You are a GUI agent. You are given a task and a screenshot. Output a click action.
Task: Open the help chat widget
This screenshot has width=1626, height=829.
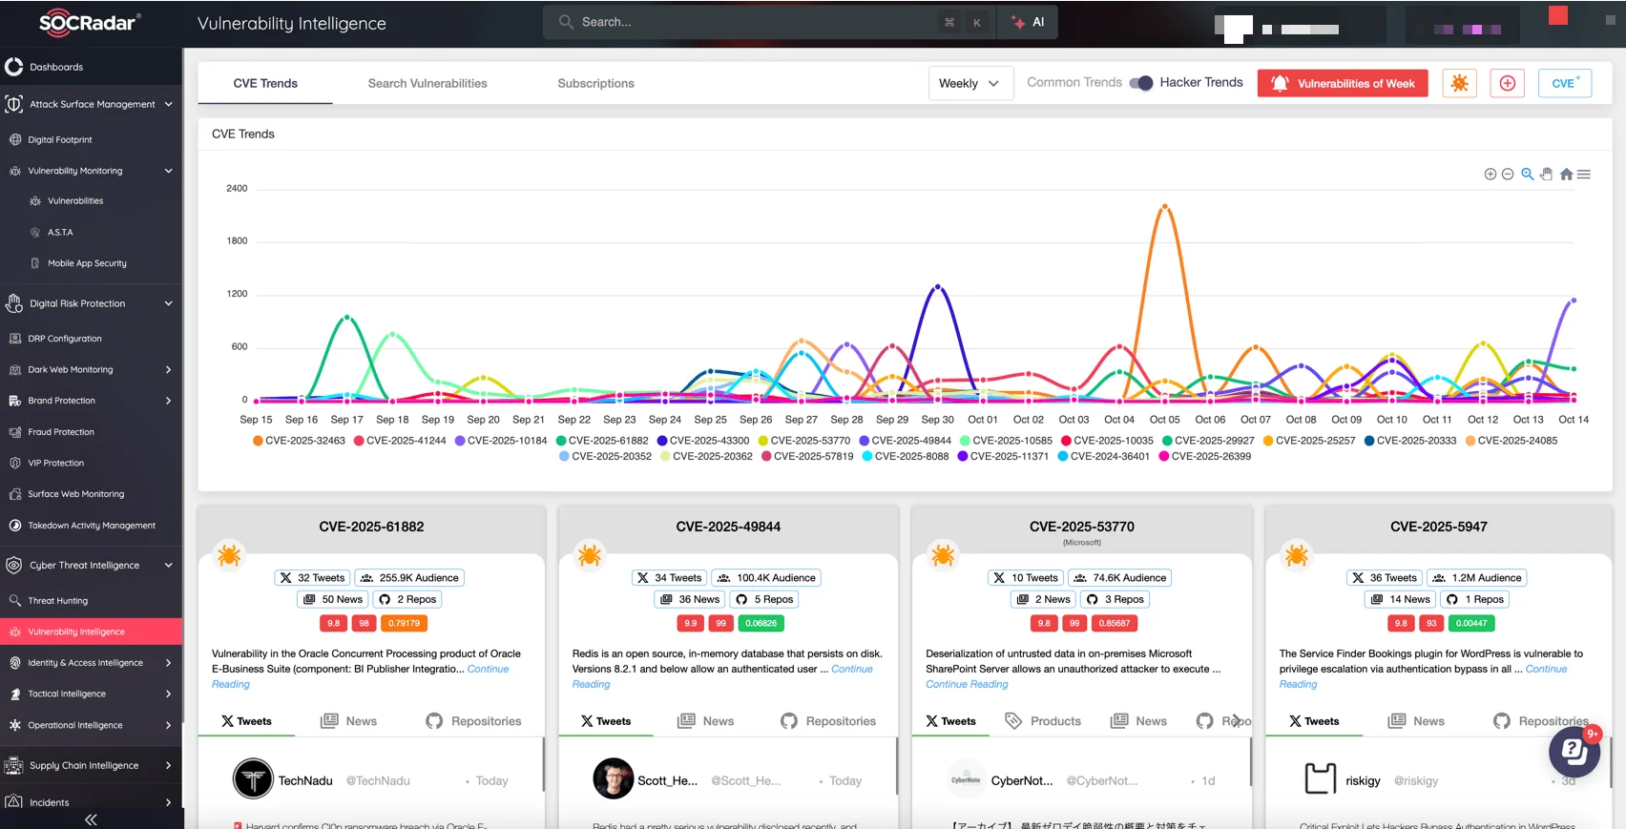point(1574,751)
